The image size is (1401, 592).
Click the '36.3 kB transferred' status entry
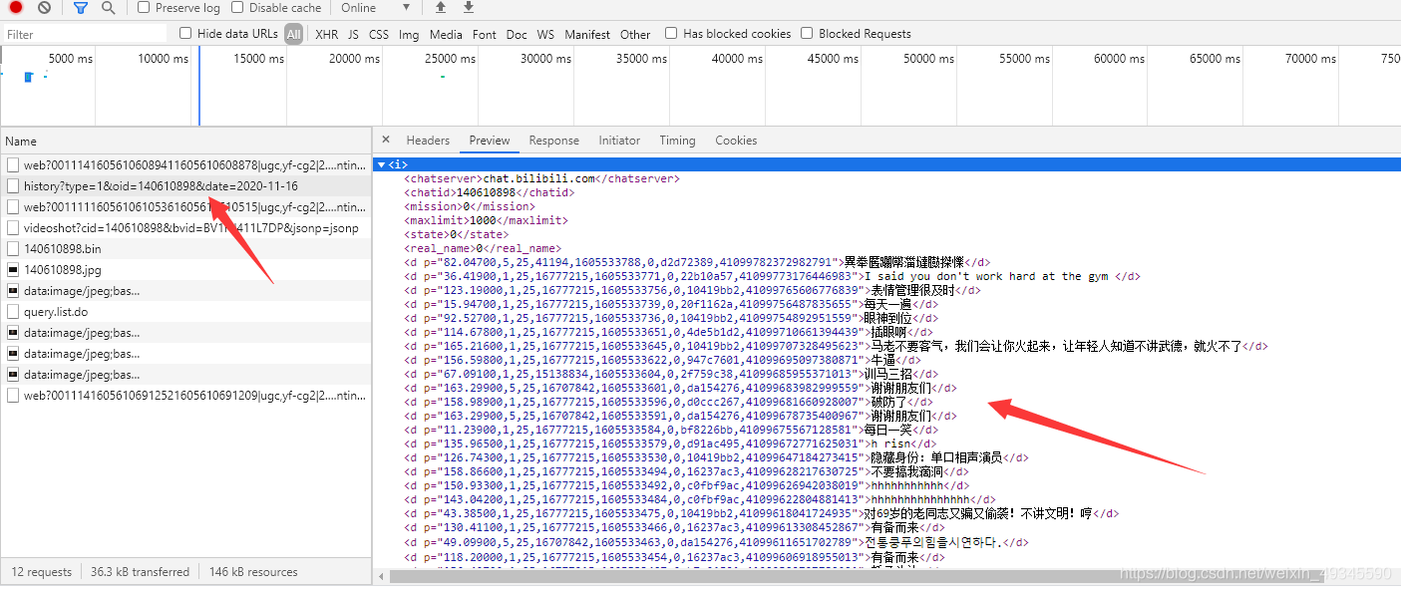(140, 572)
